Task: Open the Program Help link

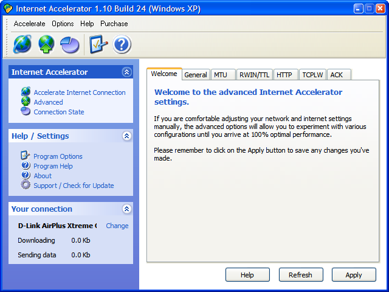Action: click(x=53, y=166)
